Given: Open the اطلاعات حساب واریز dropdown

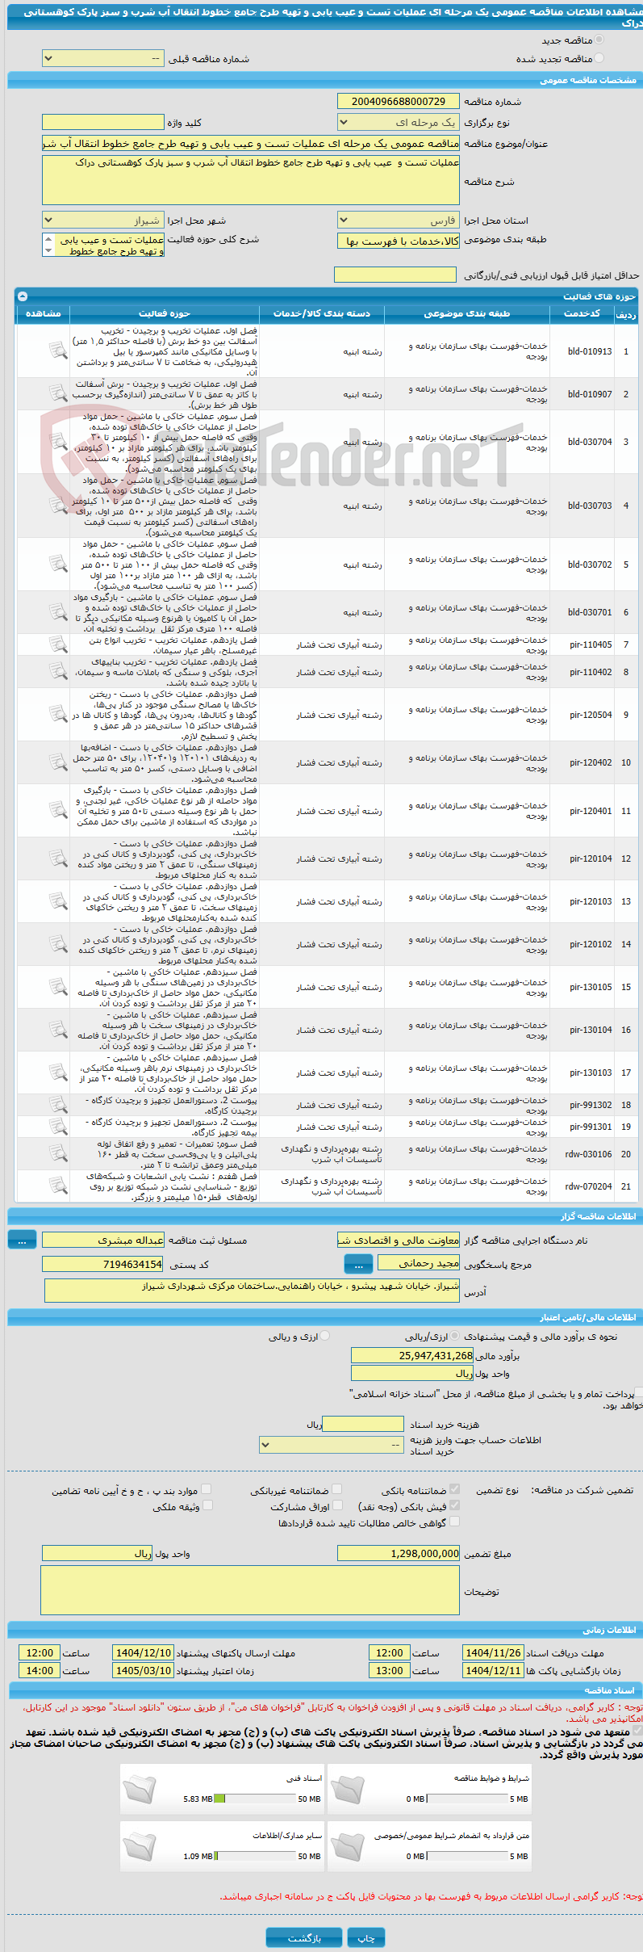Looking at the screenshot, I should [332, 1445].
